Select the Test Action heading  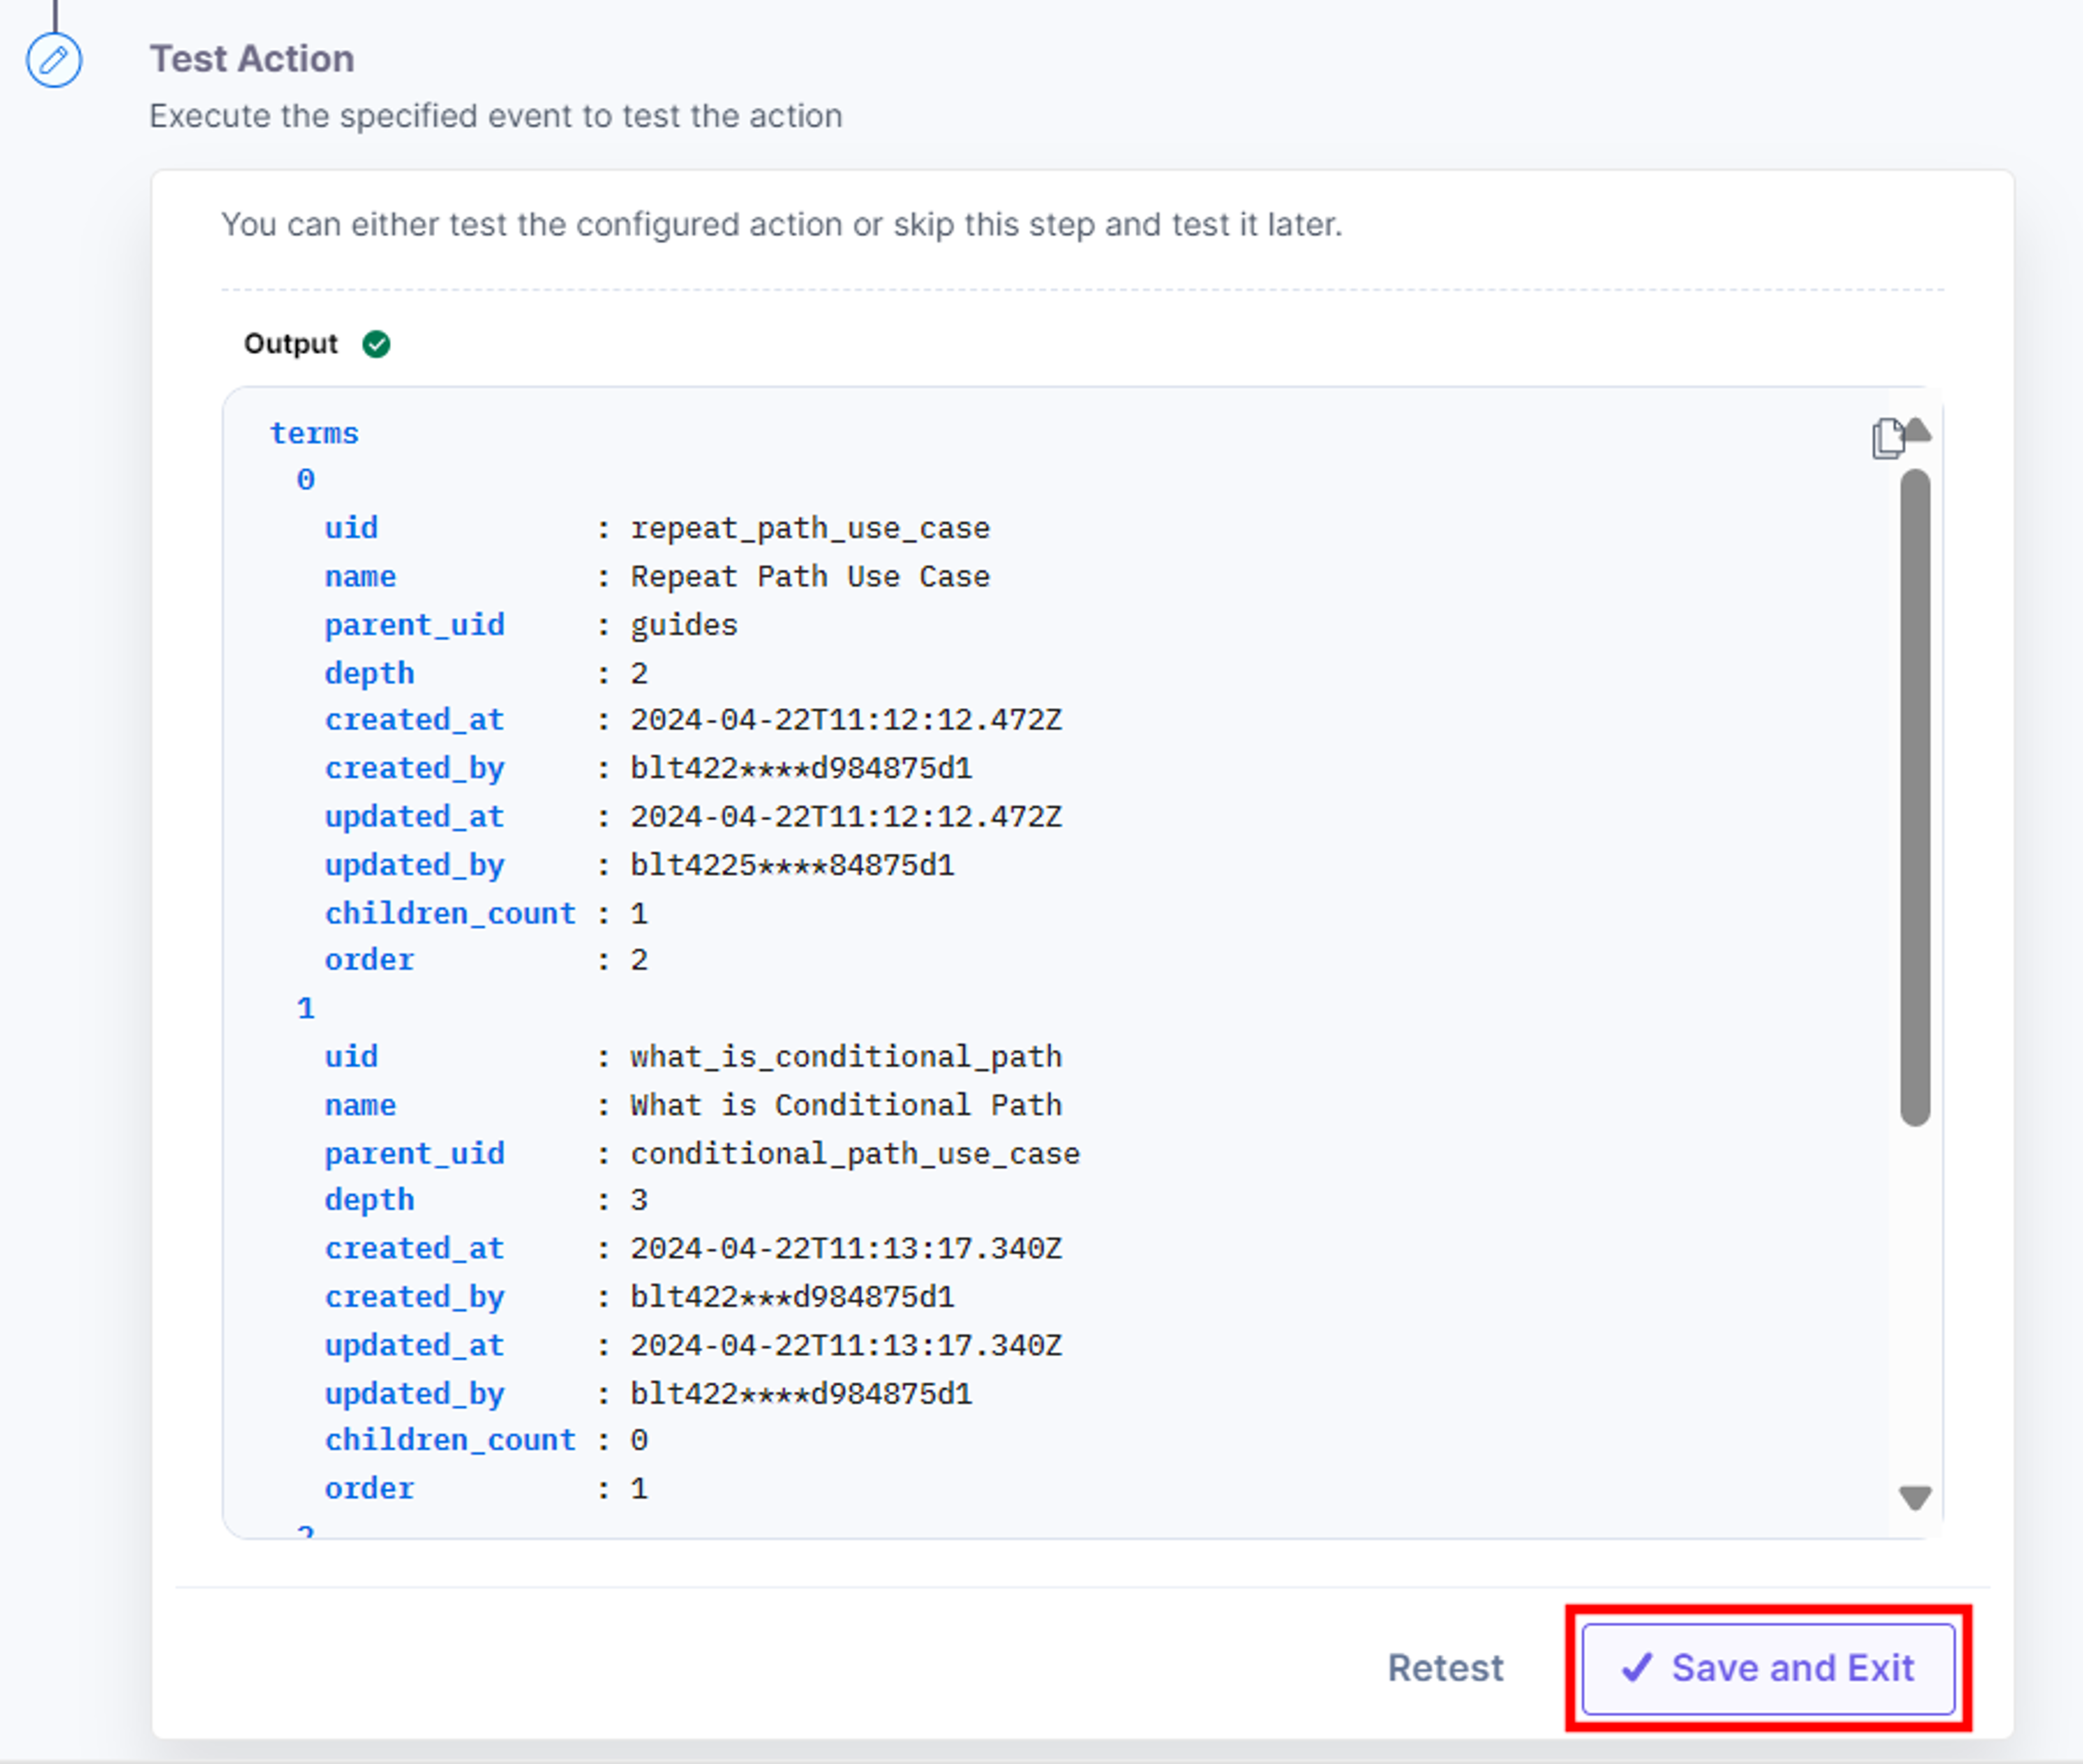pyautogui.click(x=252, y=59)
